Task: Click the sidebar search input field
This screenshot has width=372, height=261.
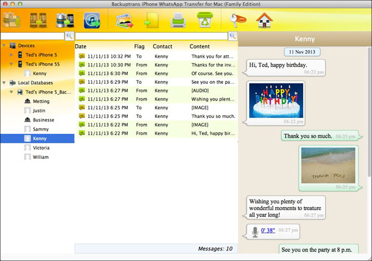Action: coord(33,37)
